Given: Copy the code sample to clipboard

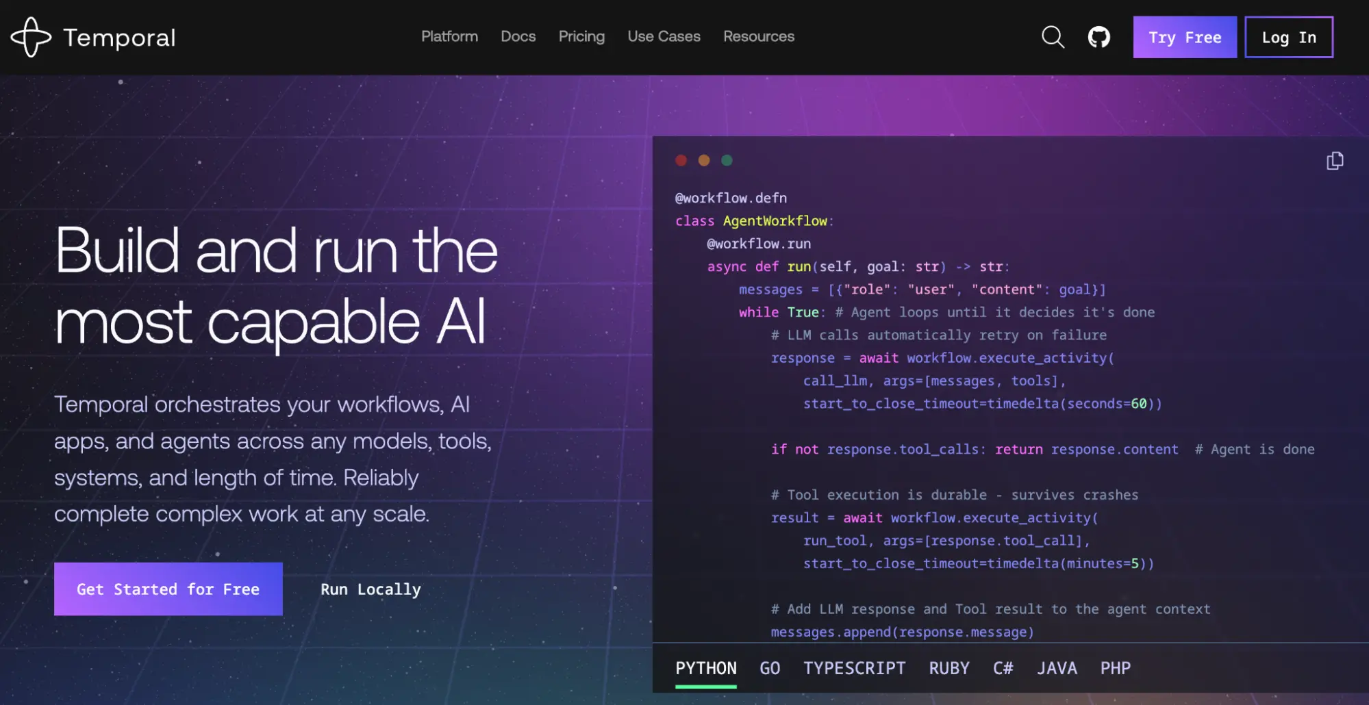Looking at the screenshot, I should [1335, 161].
